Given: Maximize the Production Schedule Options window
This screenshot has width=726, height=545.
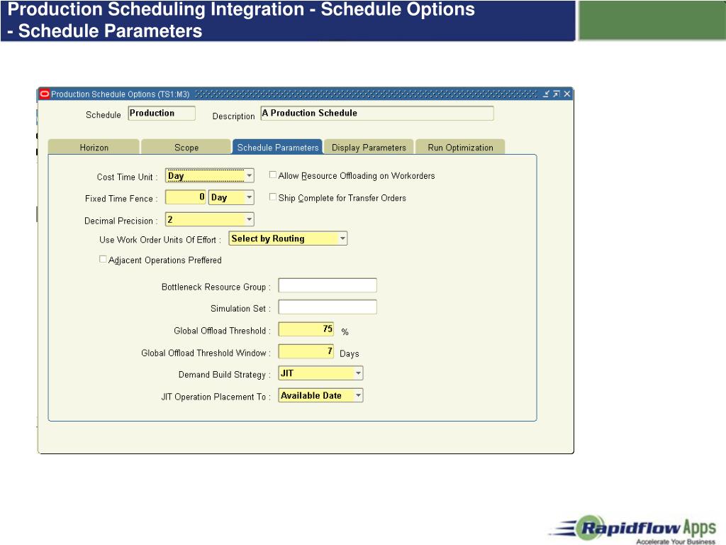Looking at the screenshot, I should [556, 94].
